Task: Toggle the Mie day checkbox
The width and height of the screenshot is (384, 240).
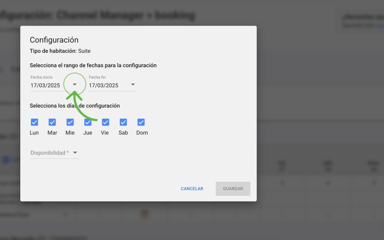Action: coord(70,122)
